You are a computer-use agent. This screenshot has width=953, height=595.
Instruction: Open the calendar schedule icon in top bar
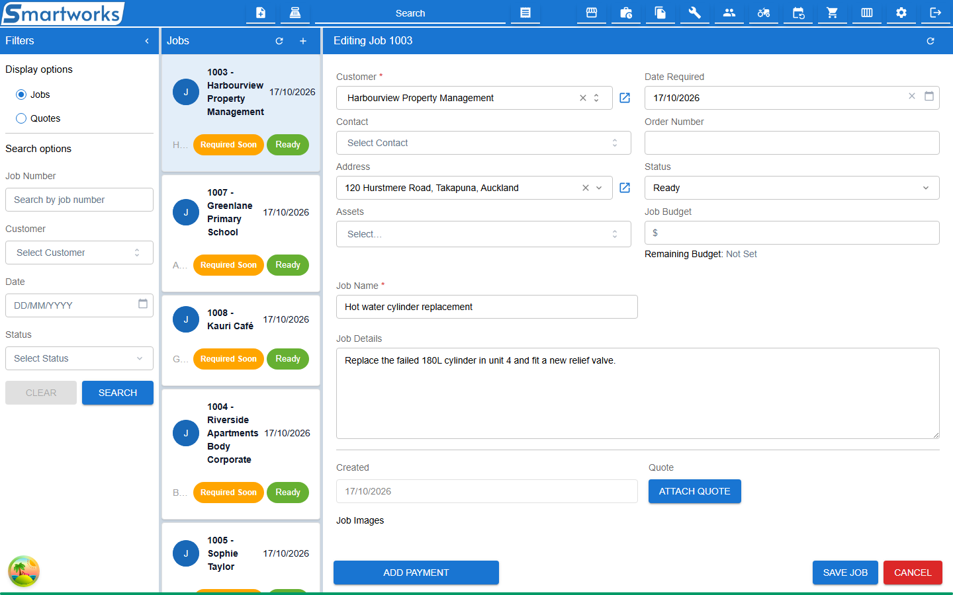[x=798, y=13]
